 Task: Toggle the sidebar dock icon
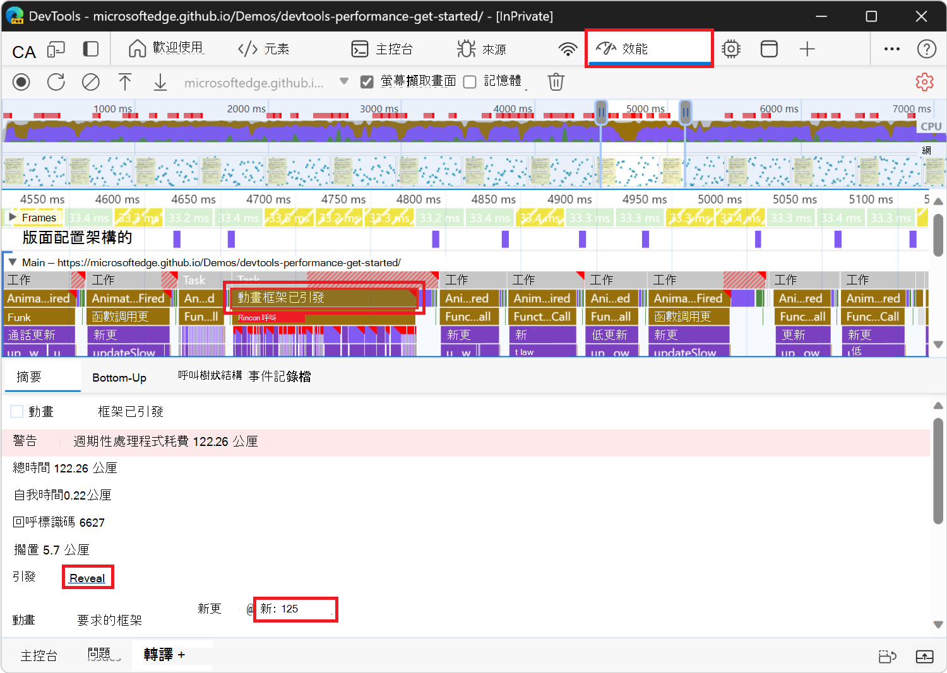coord(91,49)
